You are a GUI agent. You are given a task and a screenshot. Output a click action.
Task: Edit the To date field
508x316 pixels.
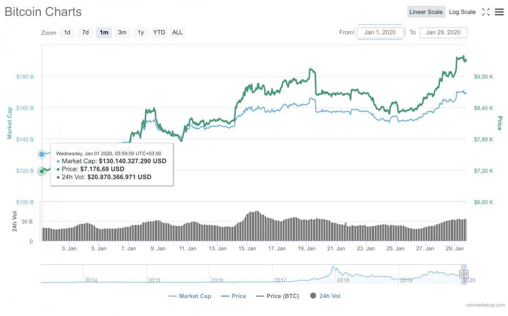(443, 33)
